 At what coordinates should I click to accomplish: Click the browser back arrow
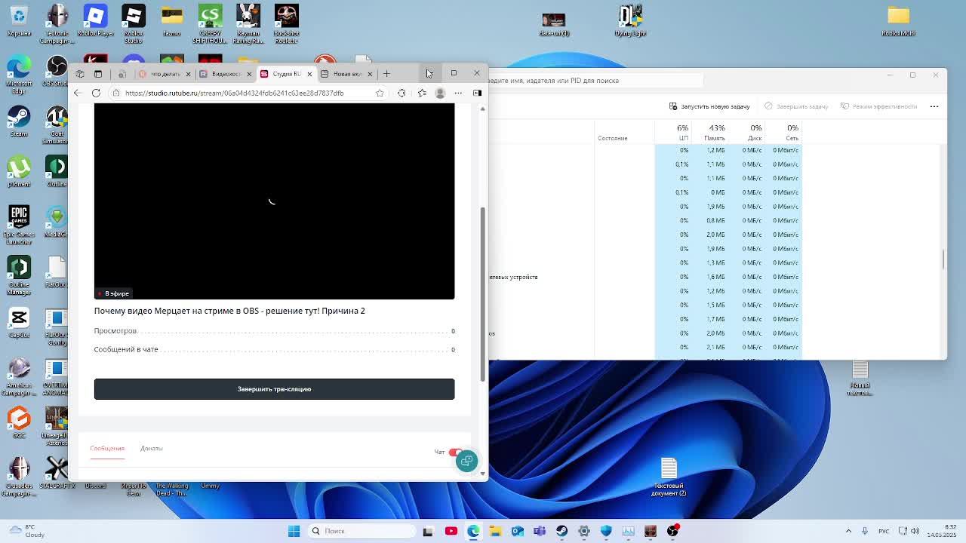[78, 93]
